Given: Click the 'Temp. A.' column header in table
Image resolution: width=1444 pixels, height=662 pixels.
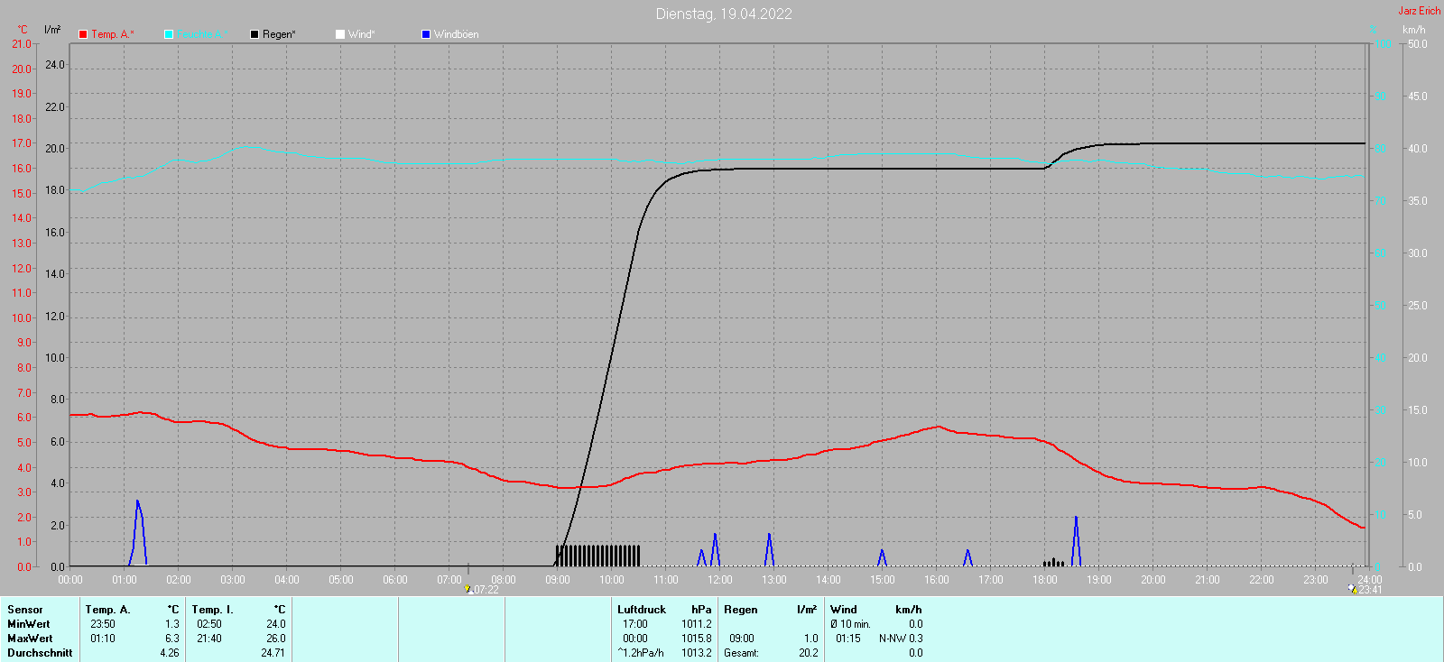Looking at the screenshot, I should tap(108, 610).
